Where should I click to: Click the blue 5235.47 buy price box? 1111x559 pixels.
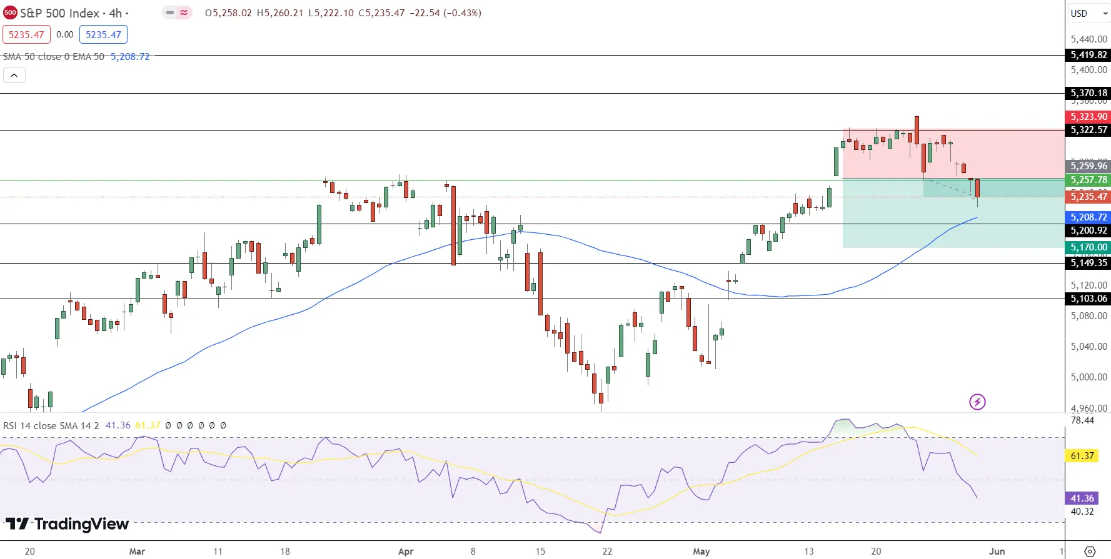coord(103,34)
